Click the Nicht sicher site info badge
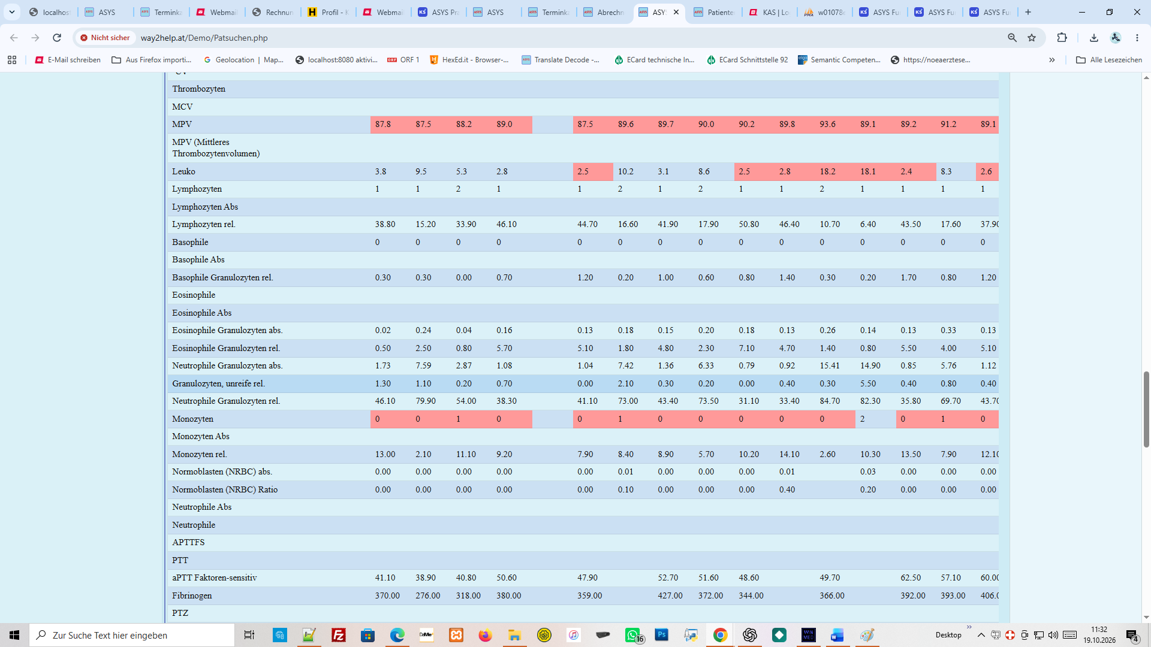Image resolution: width=1151 pixels, height=647 pixels. pyautogui.click(x=105, y=38)
